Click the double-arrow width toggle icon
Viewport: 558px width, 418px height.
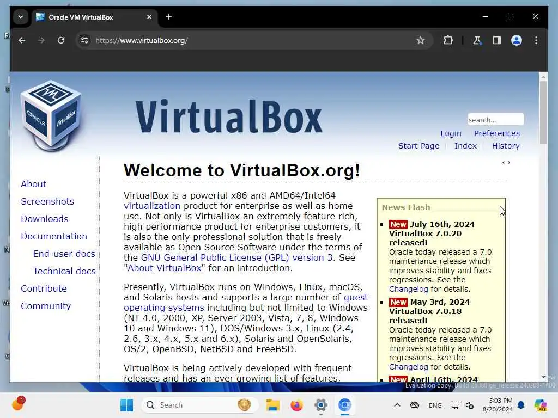(x=506, y=163)
